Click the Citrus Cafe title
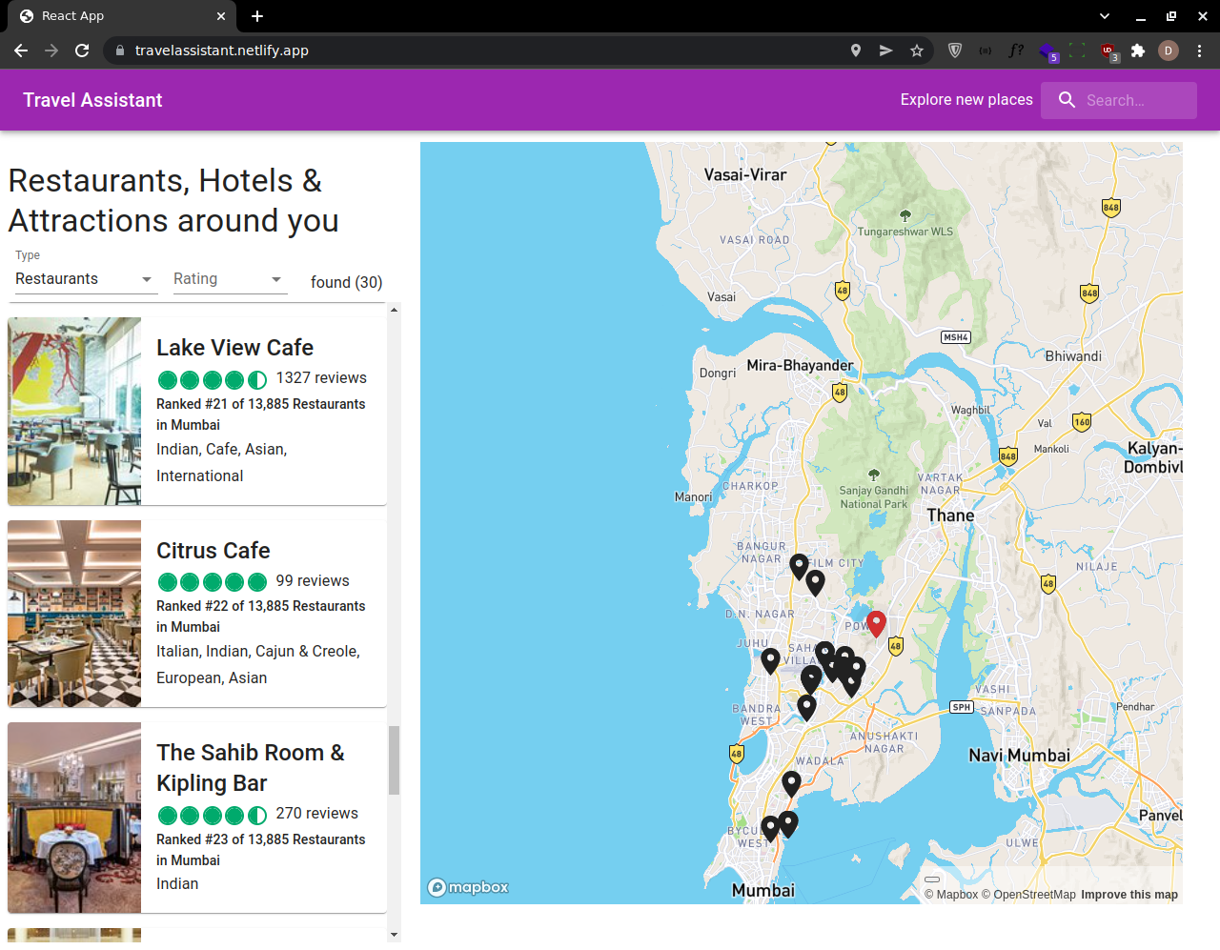 coord(213,551)
